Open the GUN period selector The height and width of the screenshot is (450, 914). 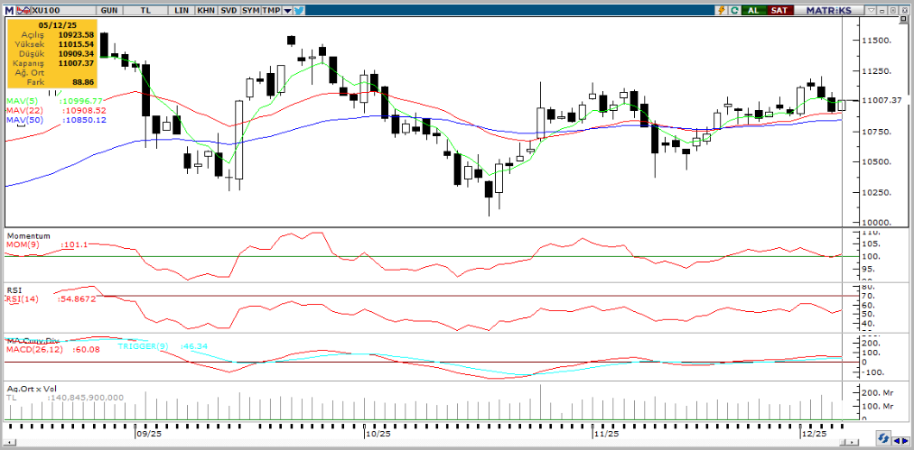tap(109, 9)
